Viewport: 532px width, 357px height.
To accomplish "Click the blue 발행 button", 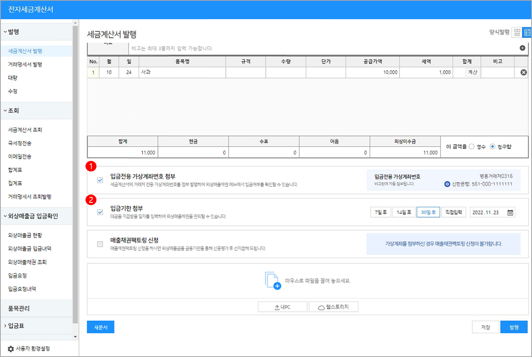I will click(x=514, y=327).
